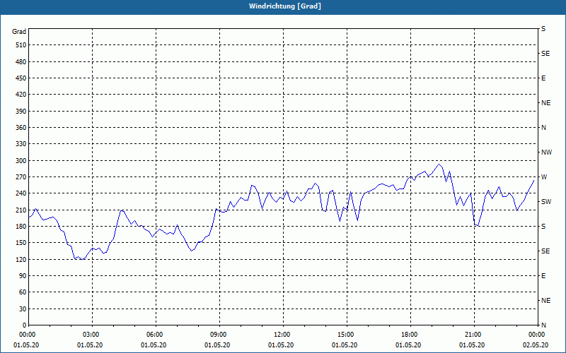Pick the 180 degree axis label
This screenshot has width=566, height=353.
[x=21, y=227]
